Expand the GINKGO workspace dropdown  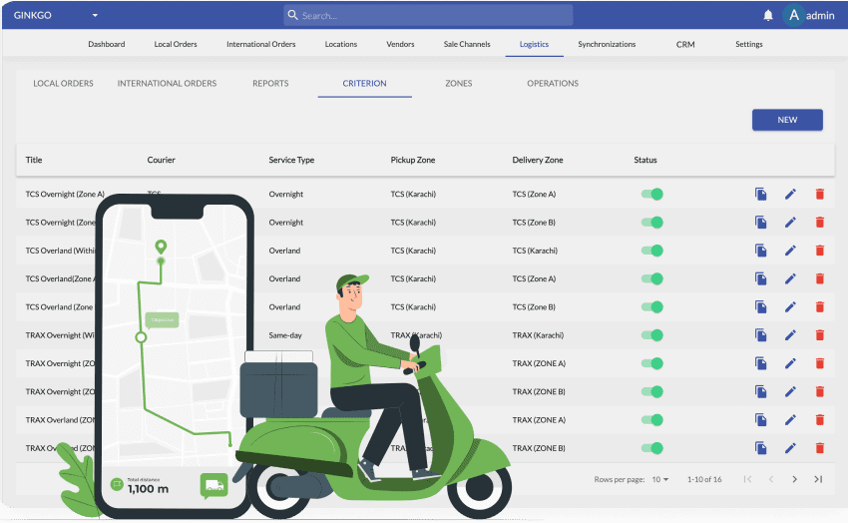[95, 16]
